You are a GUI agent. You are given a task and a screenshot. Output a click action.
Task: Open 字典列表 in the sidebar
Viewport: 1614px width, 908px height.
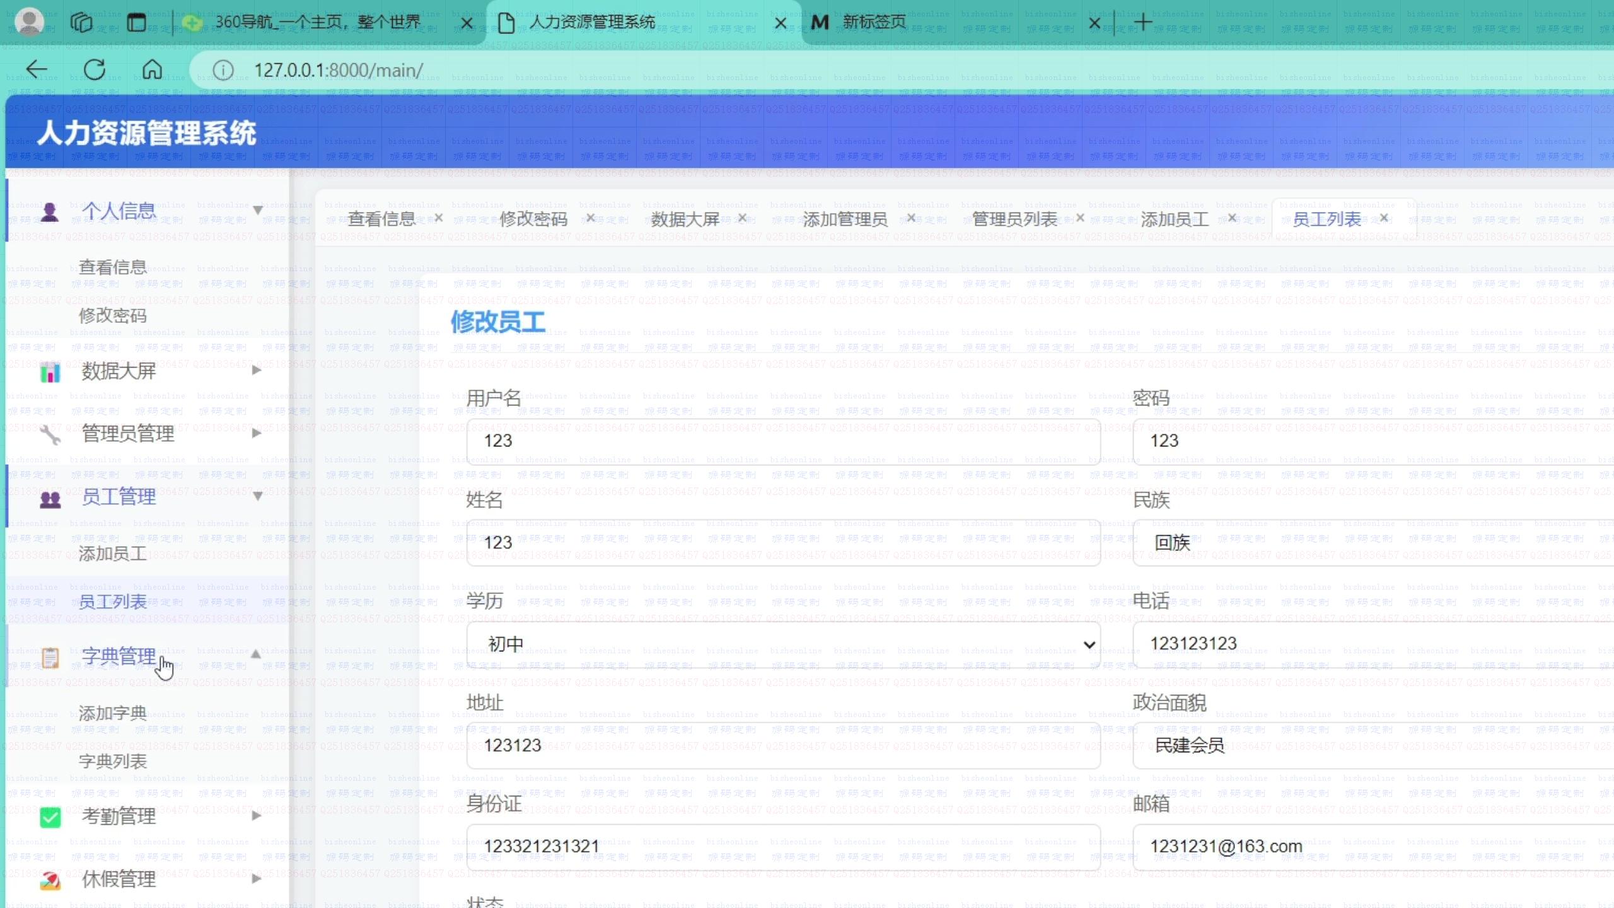pos(113,761)
